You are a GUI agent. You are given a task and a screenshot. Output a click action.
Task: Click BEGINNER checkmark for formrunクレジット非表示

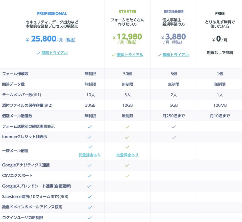(x=174, y=137)
